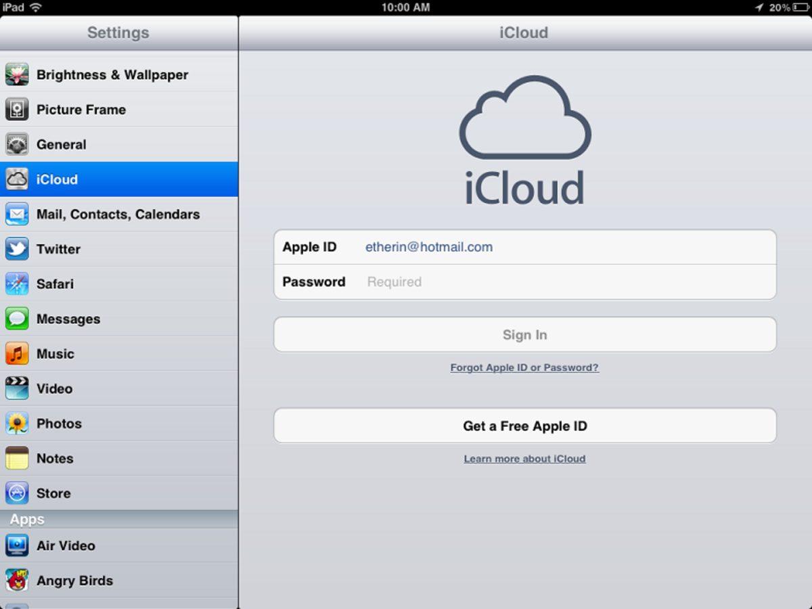This screenshot has width=812, height=609.
Task: Tap the Brightness & Wallpaper icon
Action: pyautogui.click(x=17, y=74)
